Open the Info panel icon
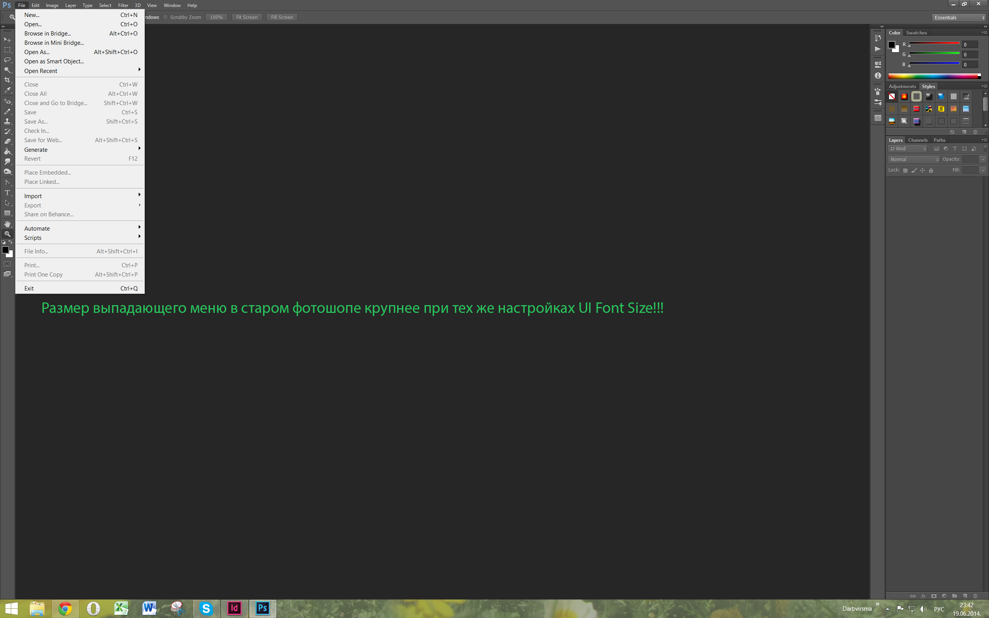989x618 pixels. [877, 76]
